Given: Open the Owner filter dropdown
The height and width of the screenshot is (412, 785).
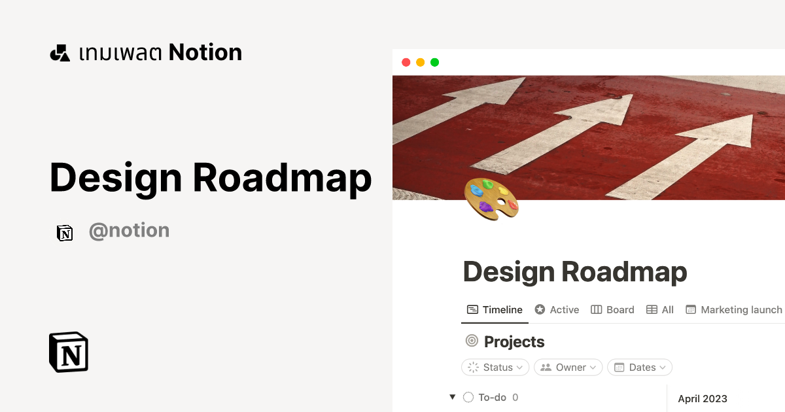Looking at the screenshot, I should point(568,368).
